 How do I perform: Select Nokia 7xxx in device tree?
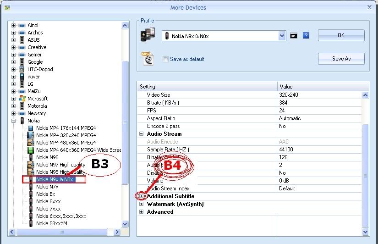coord(49,209)
